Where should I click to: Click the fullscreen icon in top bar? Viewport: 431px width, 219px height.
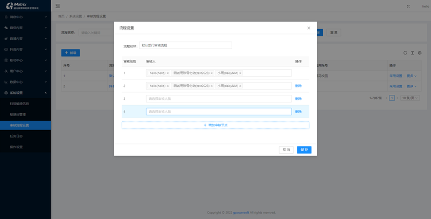(408, 6)
